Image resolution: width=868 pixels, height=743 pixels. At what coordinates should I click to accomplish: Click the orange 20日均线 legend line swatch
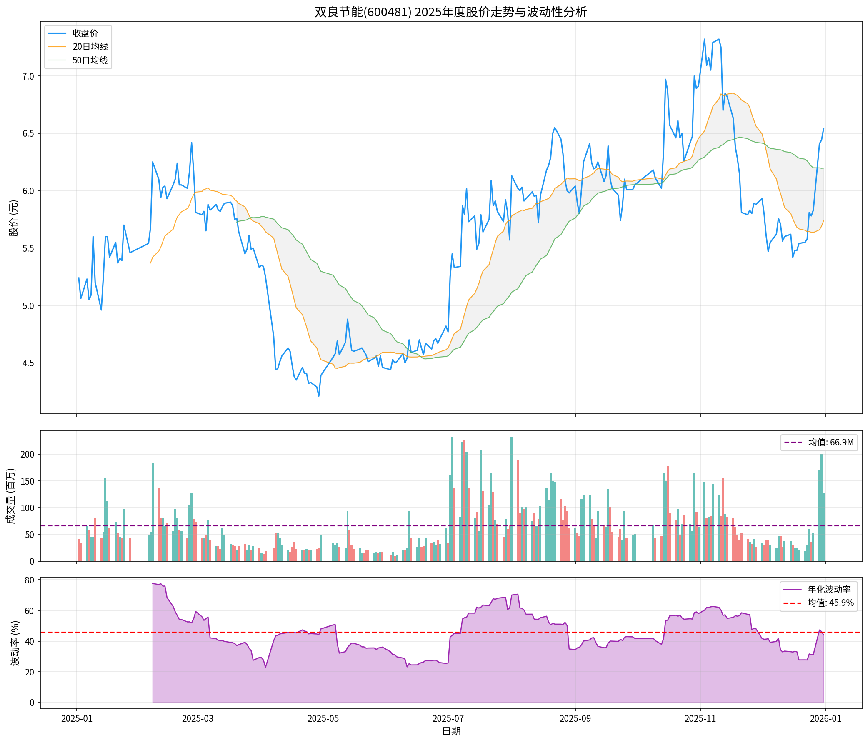(57, 47)
